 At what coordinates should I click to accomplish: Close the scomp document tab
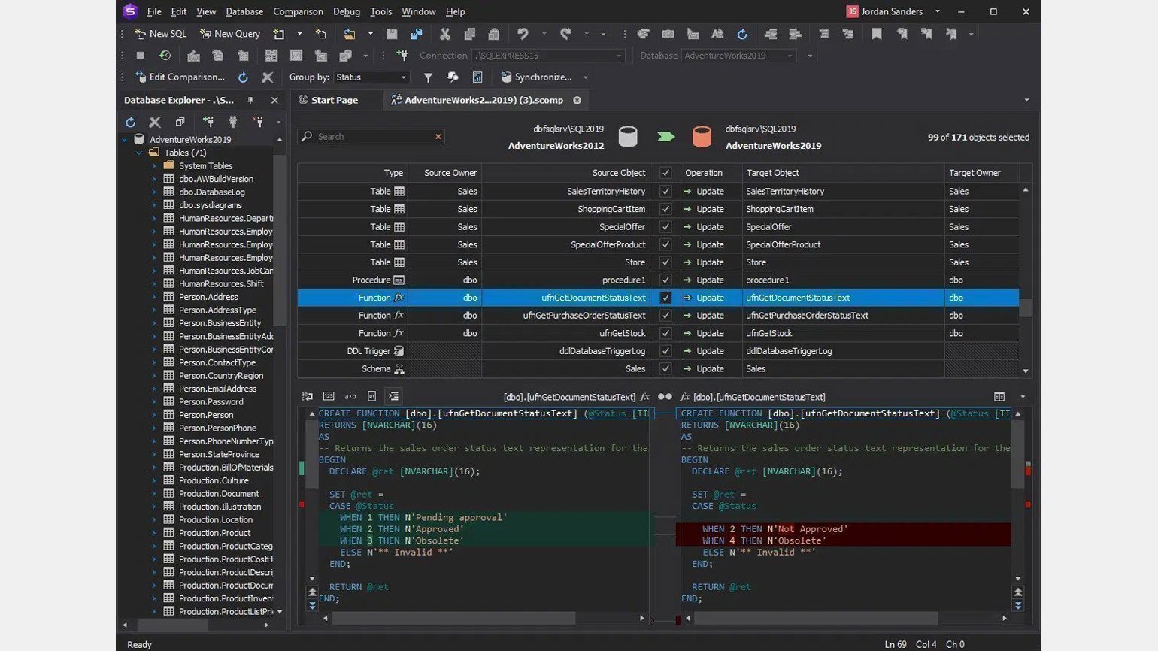point(577,100)
